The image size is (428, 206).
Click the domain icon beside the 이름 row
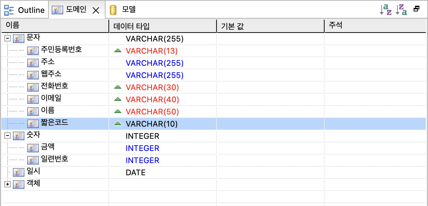(32, 112)
